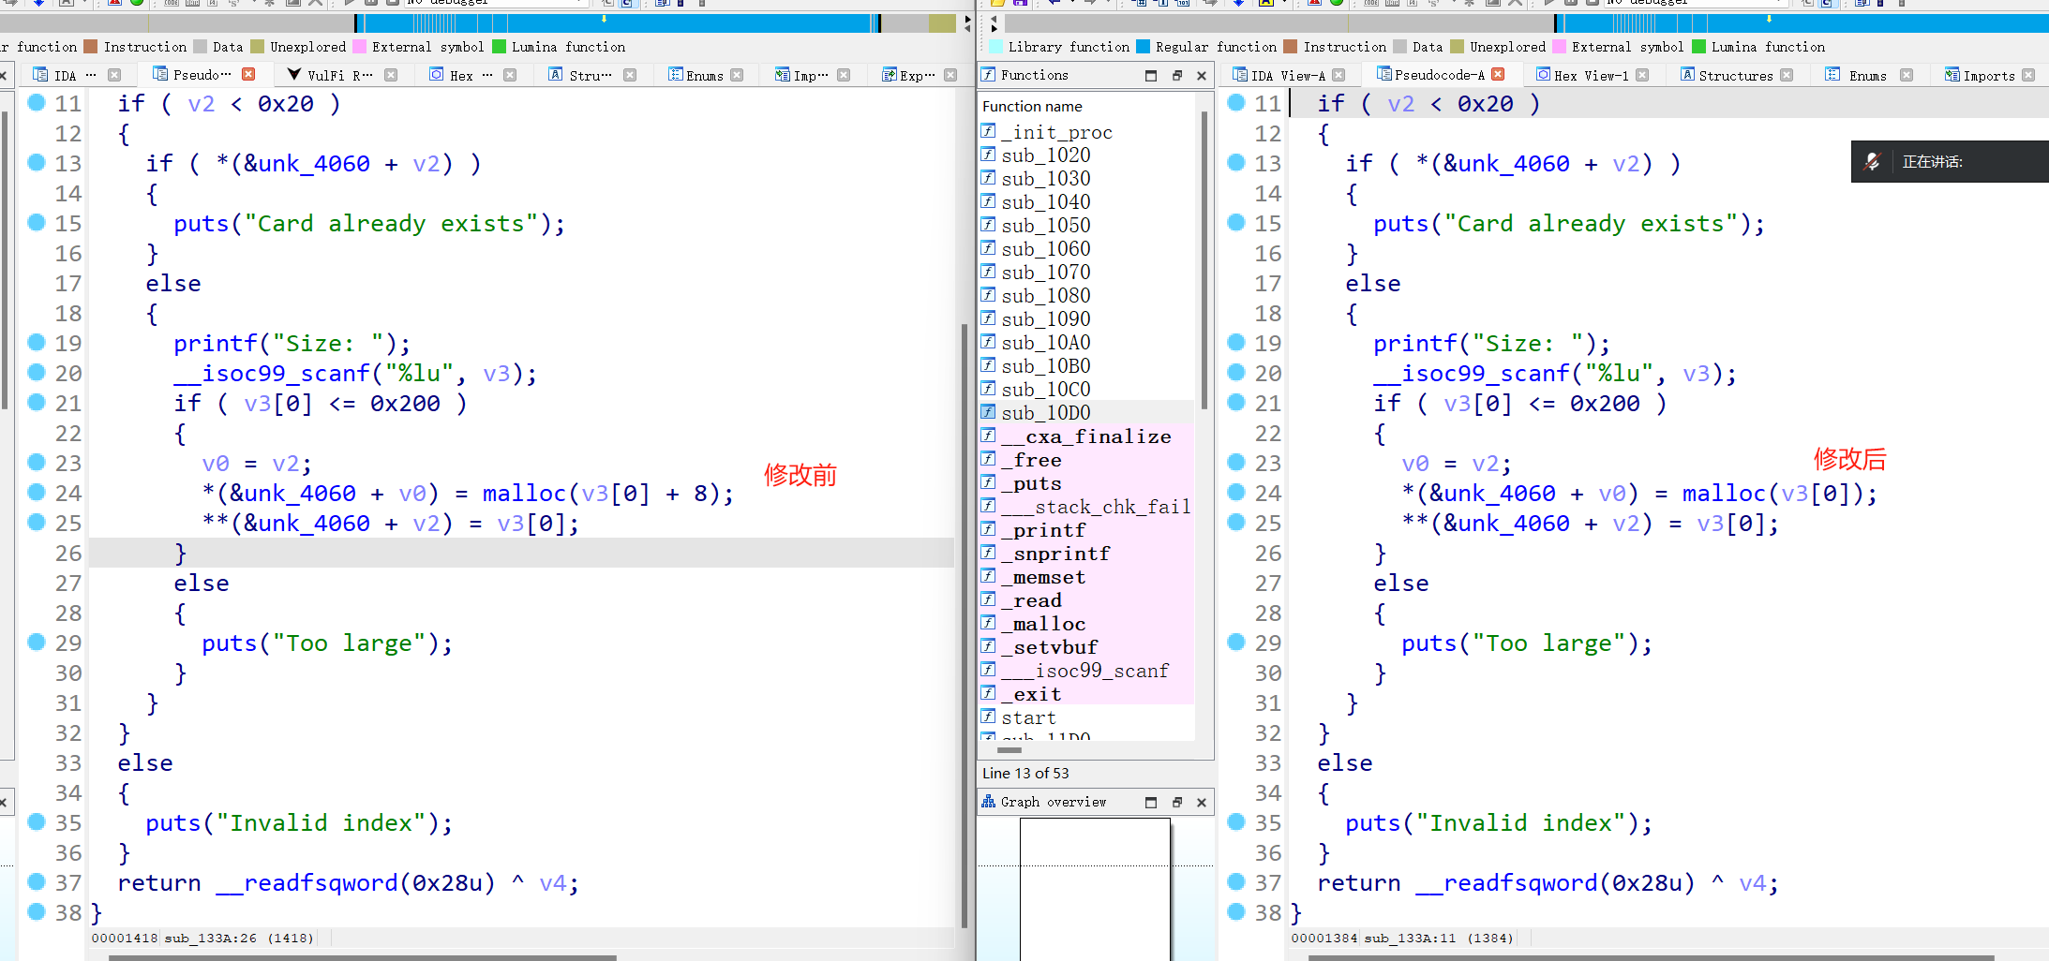
Task: Toggle breakpoint on line 35 in right pseudocode
Action: click(1236, 821)
